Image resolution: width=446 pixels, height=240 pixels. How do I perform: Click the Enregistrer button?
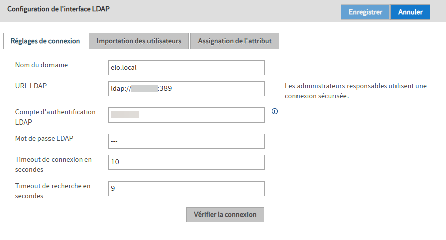click(x=365, y=12)
